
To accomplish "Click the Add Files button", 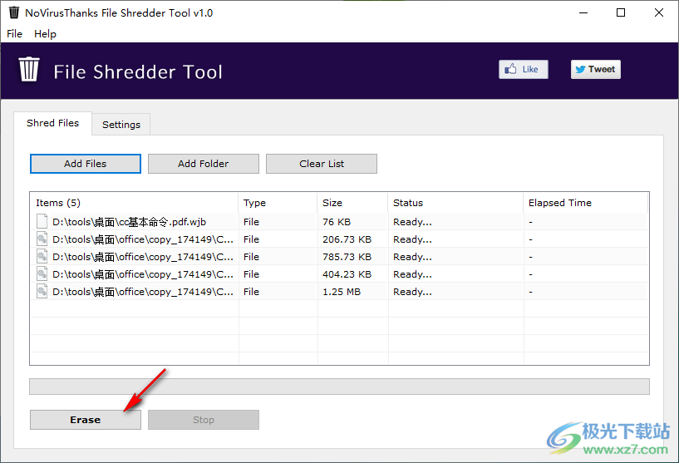I will pos(86,164).
